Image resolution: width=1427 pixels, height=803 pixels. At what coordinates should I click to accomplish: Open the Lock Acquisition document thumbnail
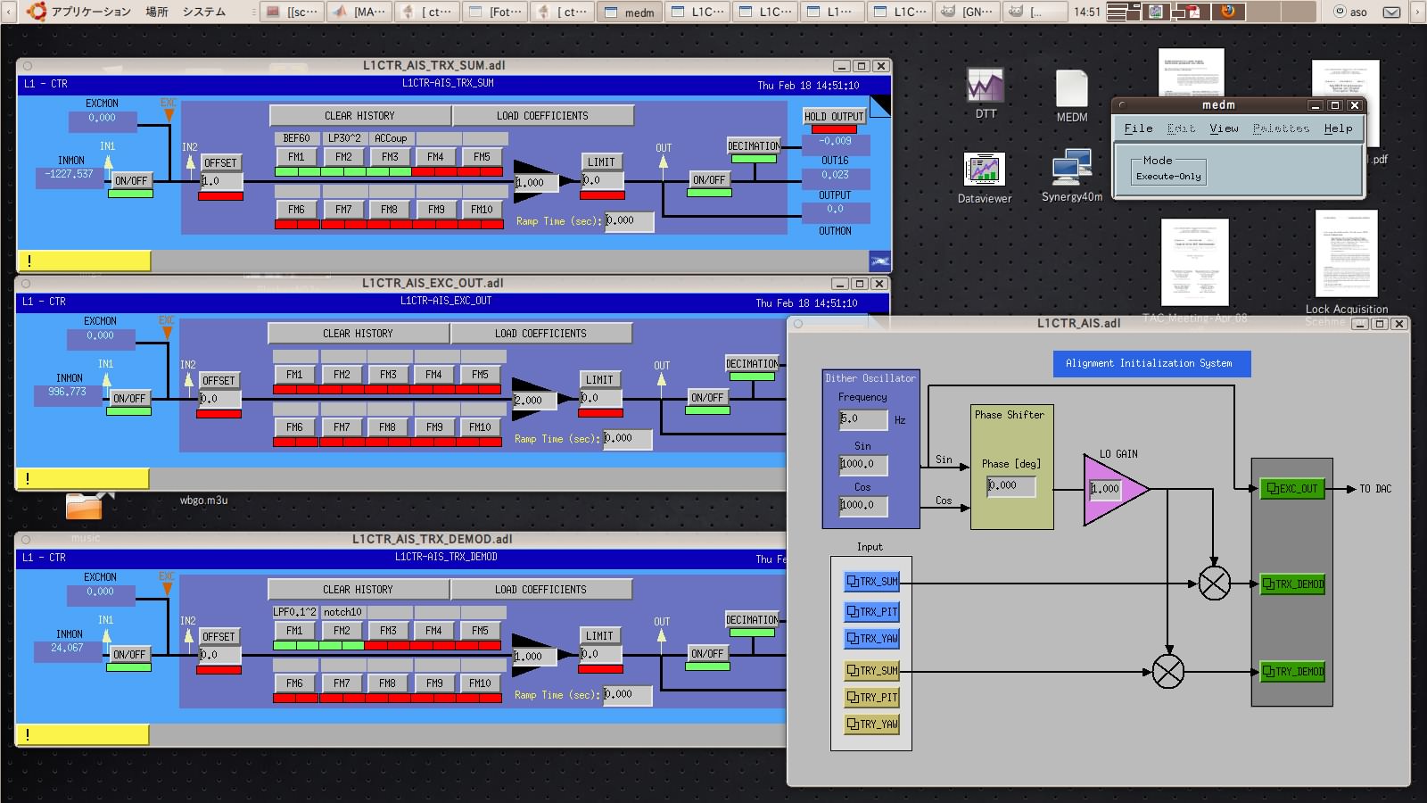1346,253
